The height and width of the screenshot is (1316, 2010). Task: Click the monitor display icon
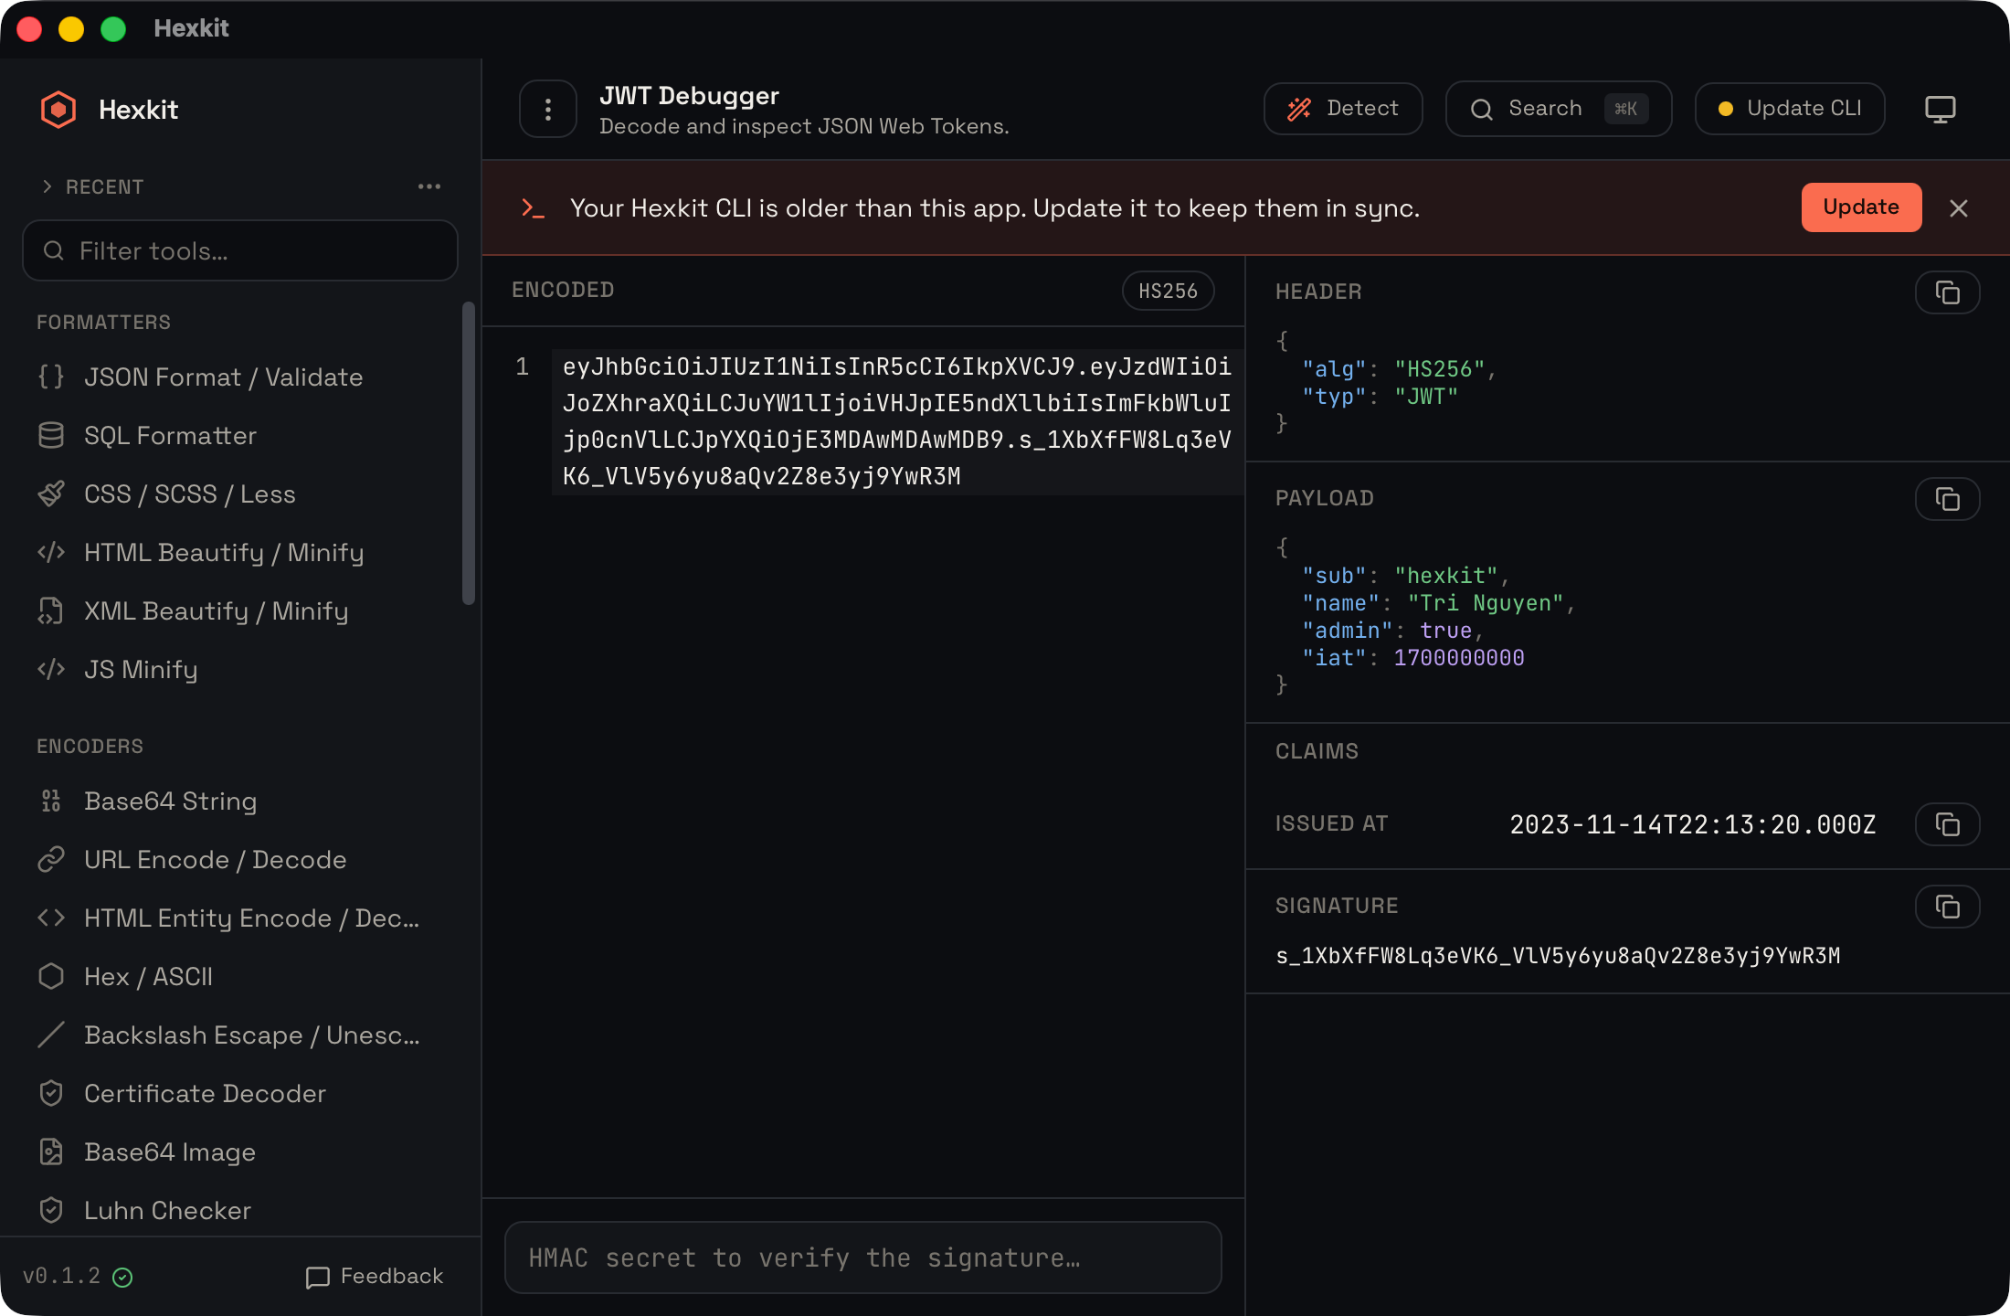coord(1941,110)
